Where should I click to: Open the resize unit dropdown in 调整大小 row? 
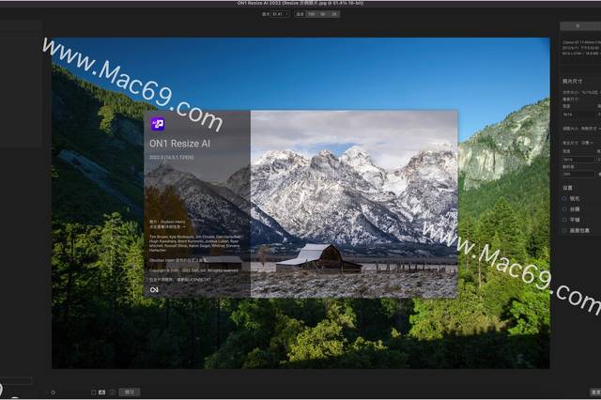(x=591, y=129)
